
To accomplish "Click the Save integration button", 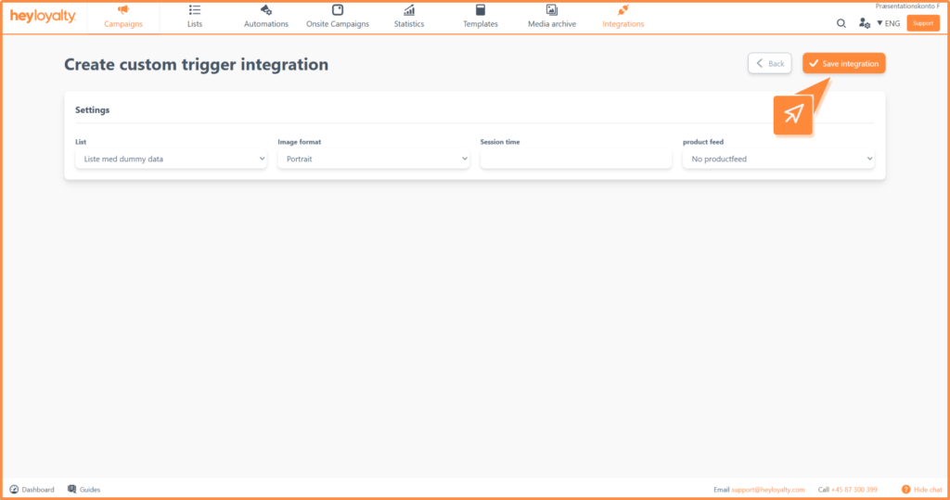I will point(844,63).
